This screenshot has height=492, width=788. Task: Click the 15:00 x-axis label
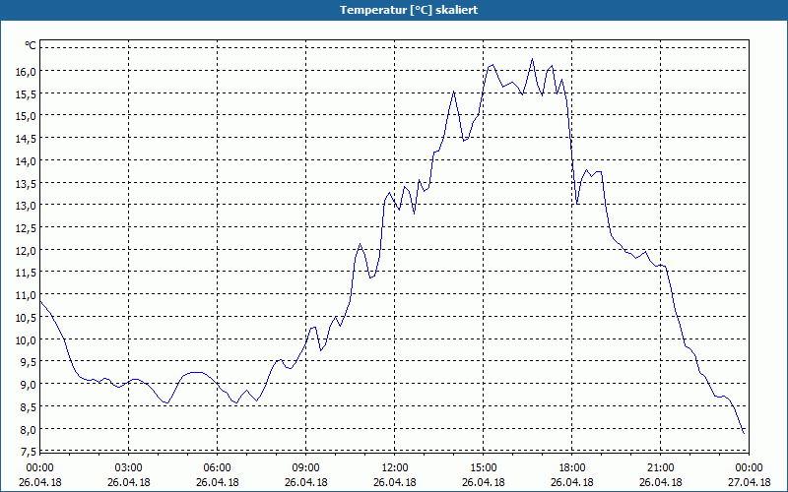[x=484, y=467]
